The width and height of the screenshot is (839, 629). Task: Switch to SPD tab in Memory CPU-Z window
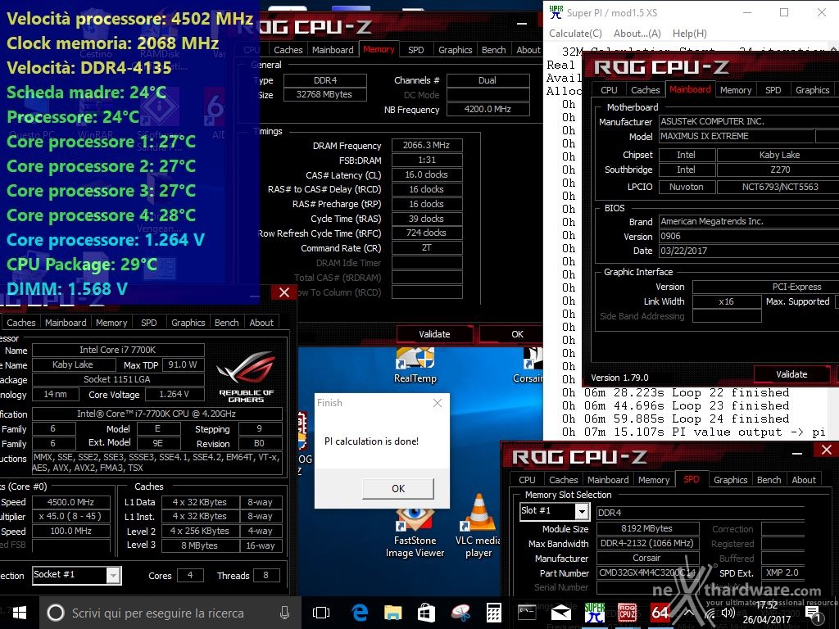click(x=415, y=50)
